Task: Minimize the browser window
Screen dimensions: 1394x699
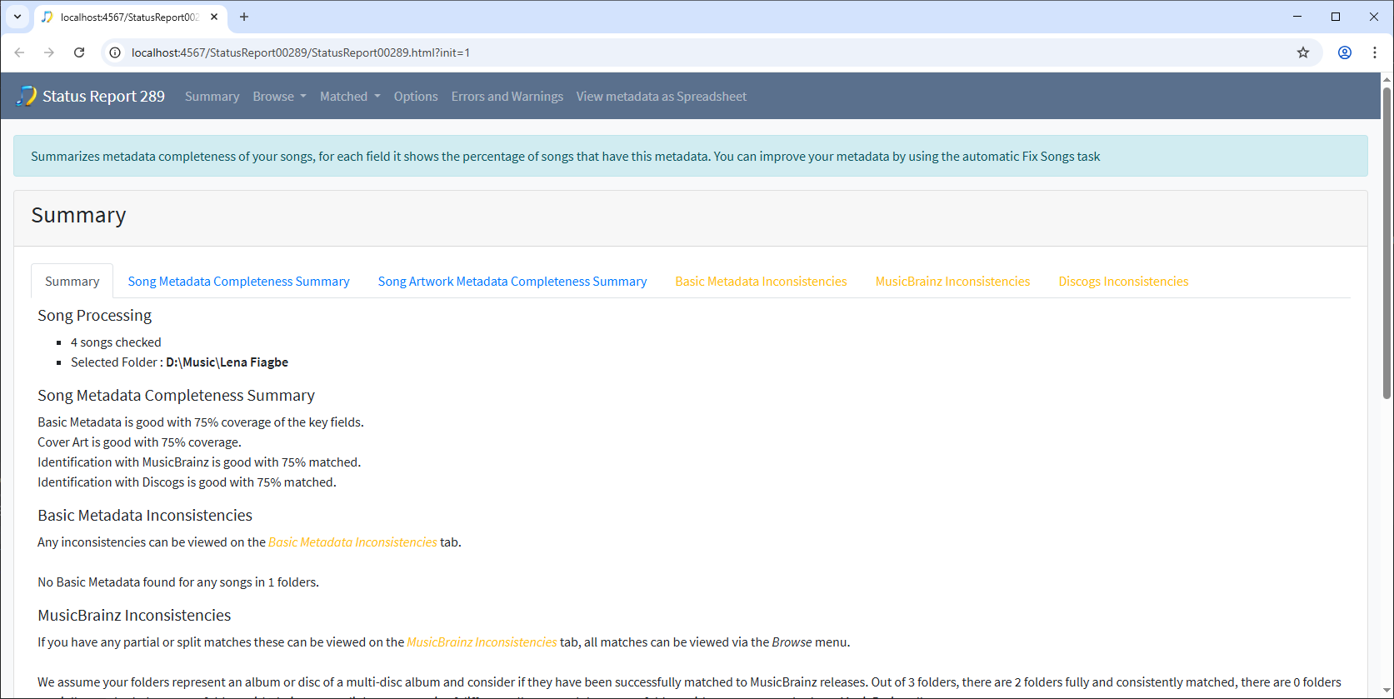Action: click(1297, 17)
